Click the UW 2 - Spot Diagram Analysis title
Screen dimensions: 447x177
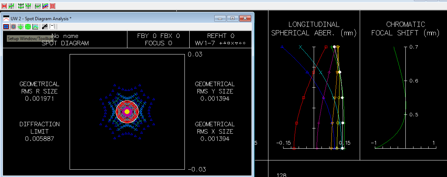click(41, 18)
